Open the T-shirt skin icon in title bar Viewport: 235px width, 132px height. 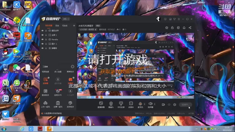pos(174,19)
